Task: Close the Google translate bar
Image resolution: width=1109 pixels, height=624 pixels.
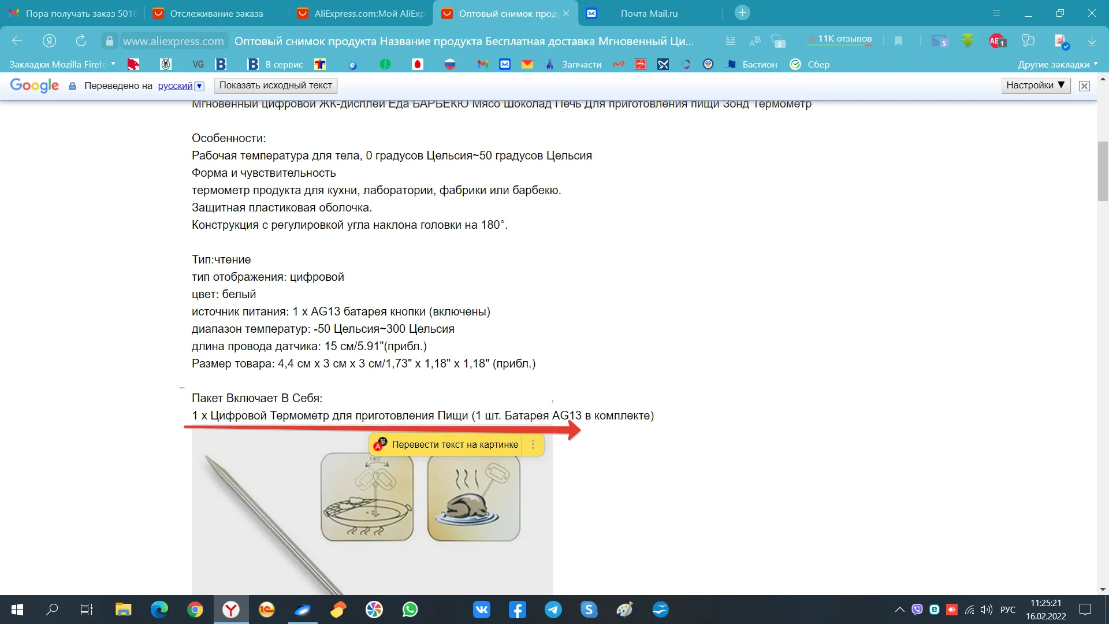Action: (x=1084, y=86)
